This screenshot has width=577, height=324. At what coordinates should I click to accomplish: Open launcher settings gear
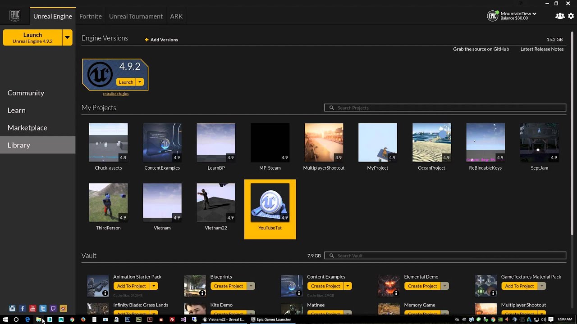571,16
